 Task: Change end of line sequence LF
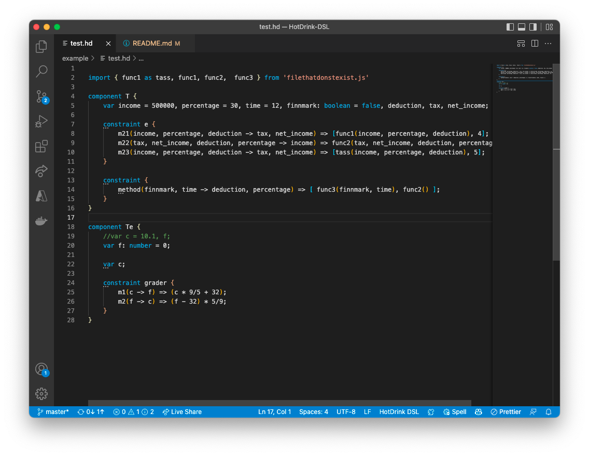pos(368,412)
